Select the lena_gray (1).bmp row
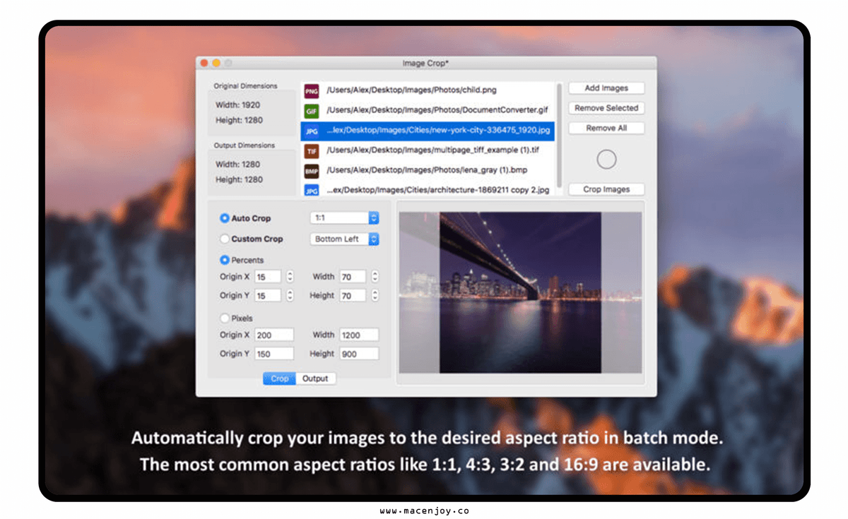Viewport: 848px width, 519px height. (x=428, y=170)
